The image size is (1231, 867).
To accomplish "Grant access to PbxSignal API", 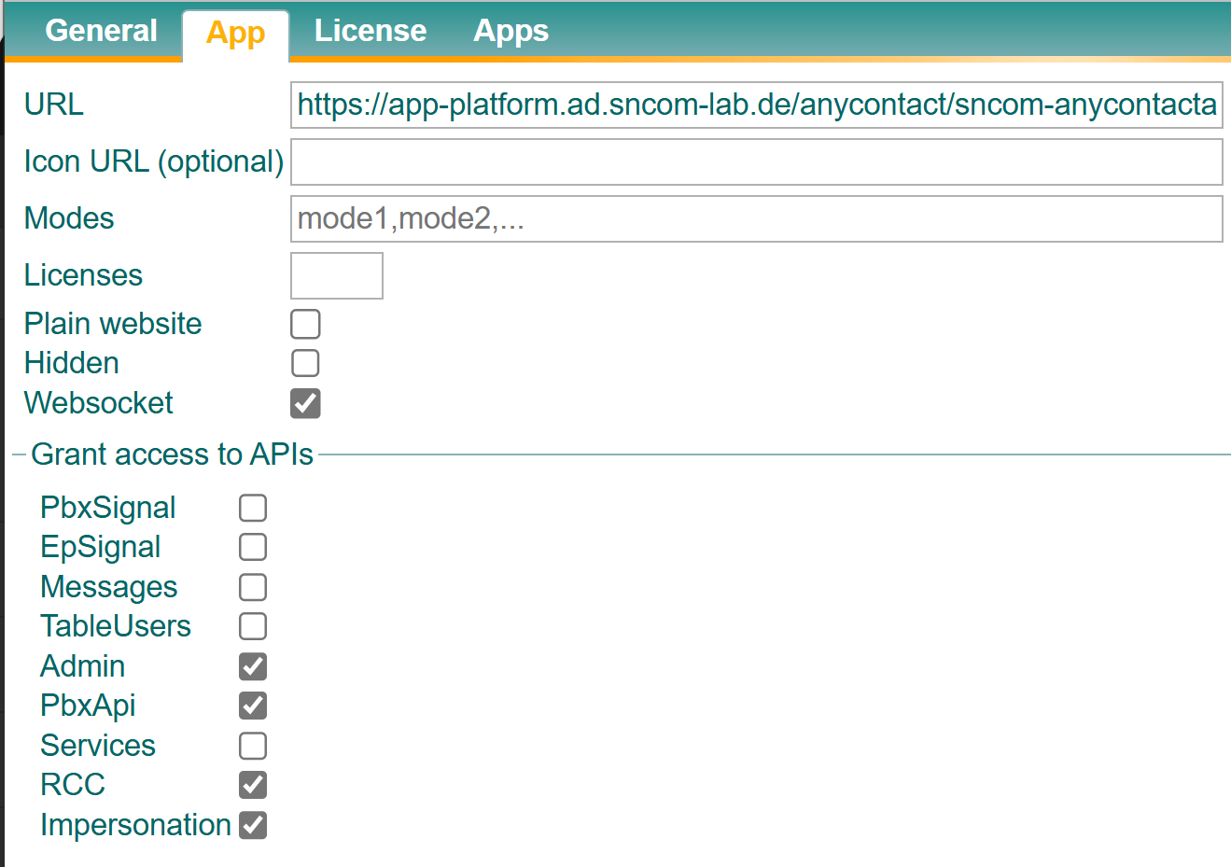I will 253,508.
